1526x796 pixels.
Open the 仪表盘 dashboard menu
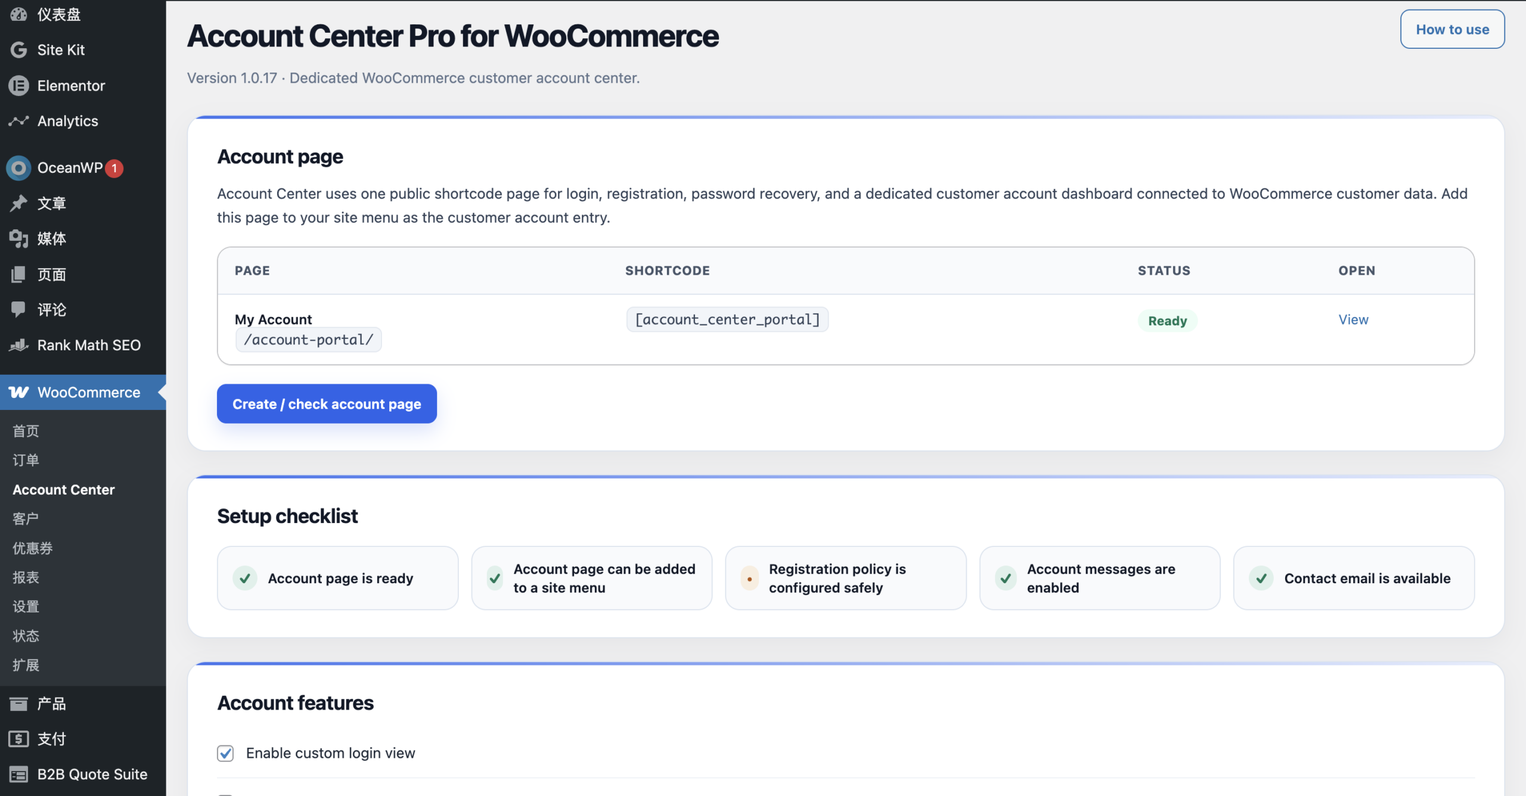pos(83,14)
